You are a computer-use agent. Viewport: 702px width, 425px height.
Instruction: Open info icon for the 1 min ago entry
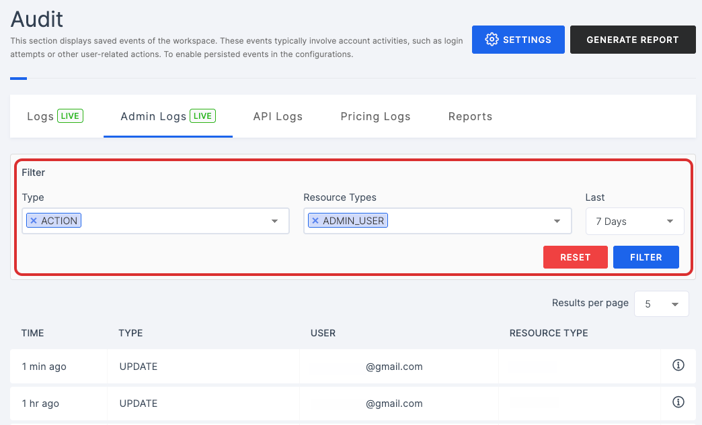point(678,365)
